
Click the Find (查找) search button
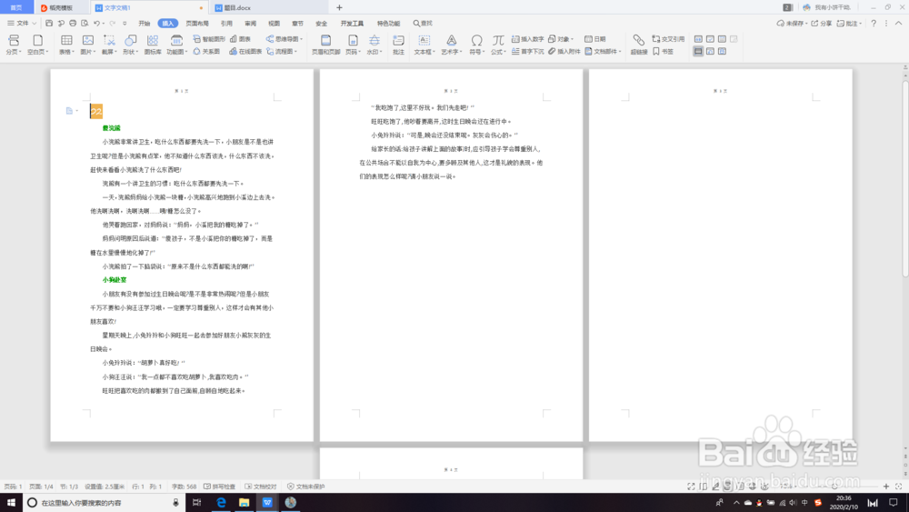pyautogui.click(x=423, y=24)
